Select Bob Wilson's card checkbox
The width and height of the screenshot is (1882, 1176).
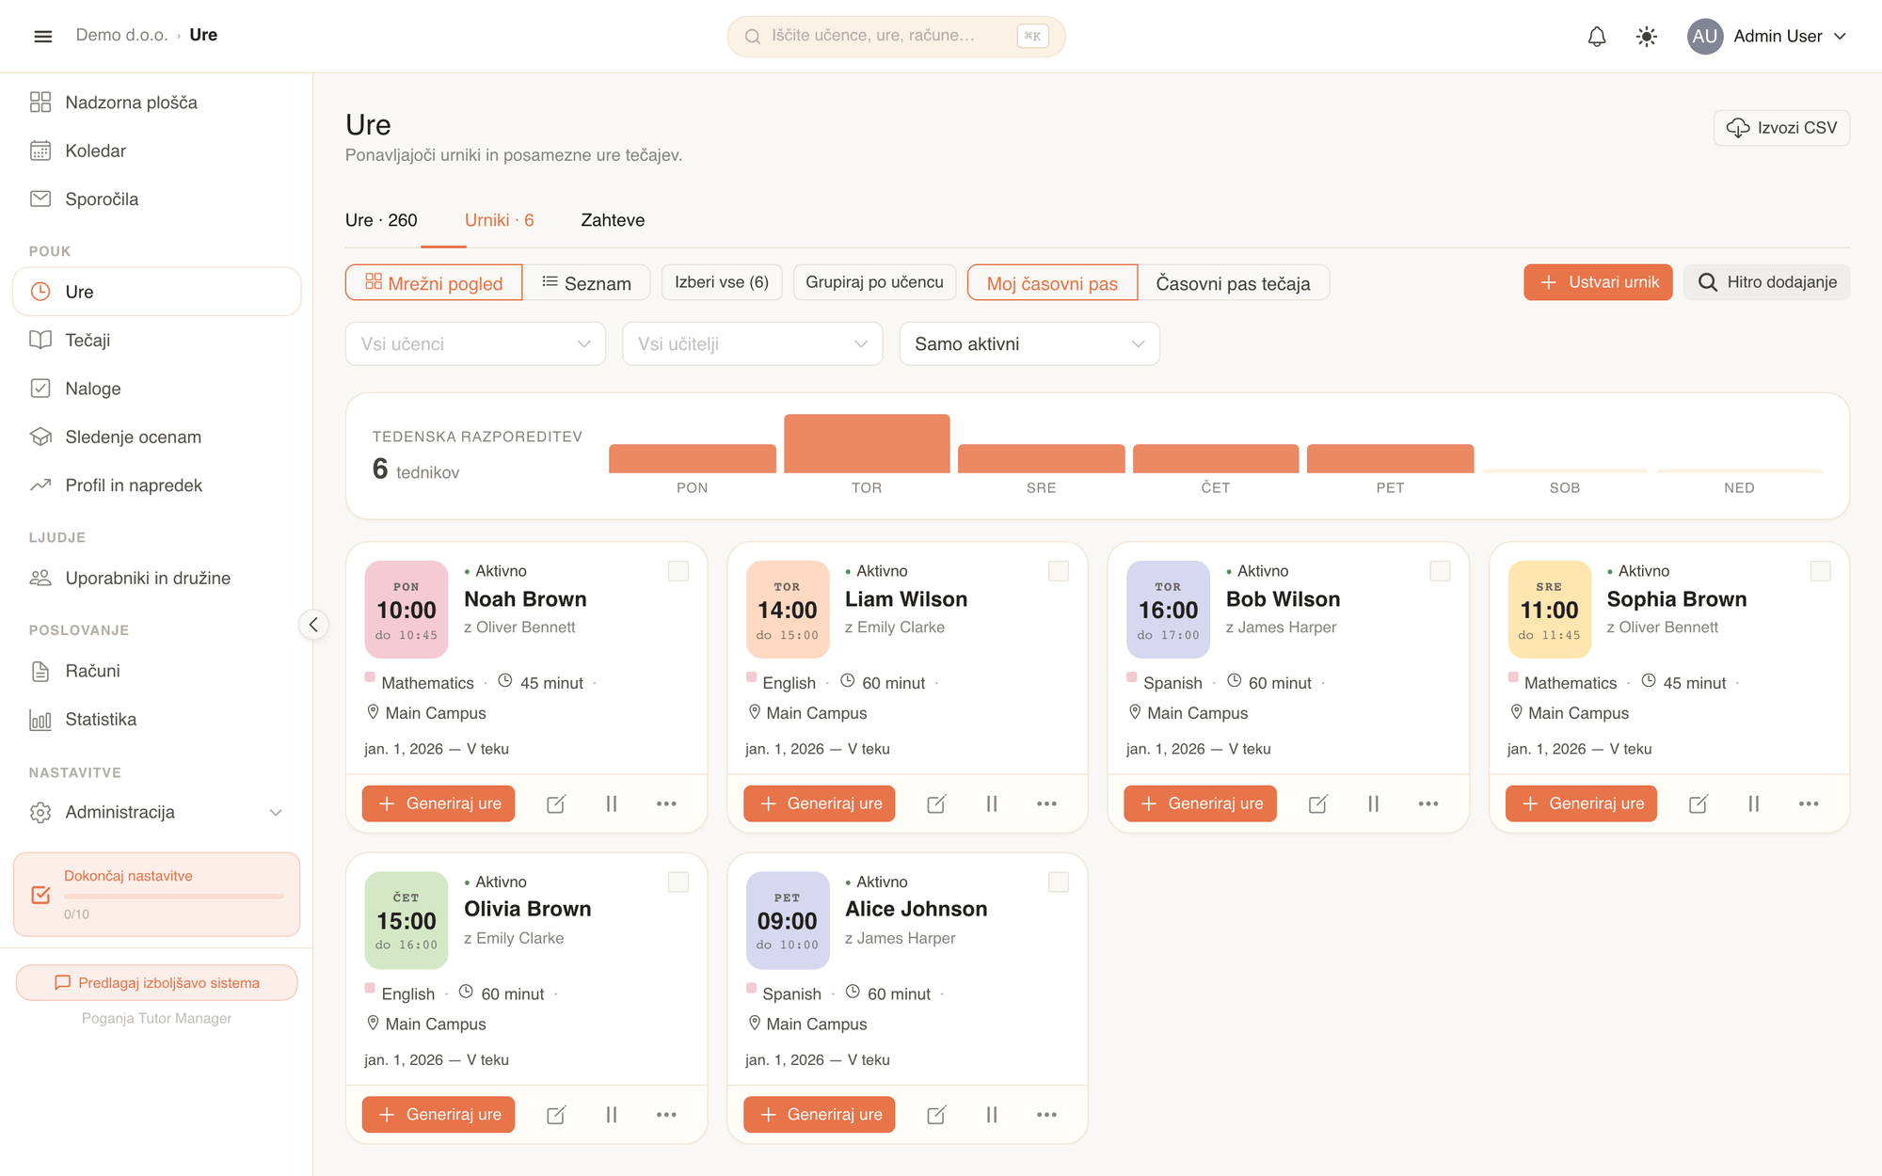click(x=1440, y=571)
